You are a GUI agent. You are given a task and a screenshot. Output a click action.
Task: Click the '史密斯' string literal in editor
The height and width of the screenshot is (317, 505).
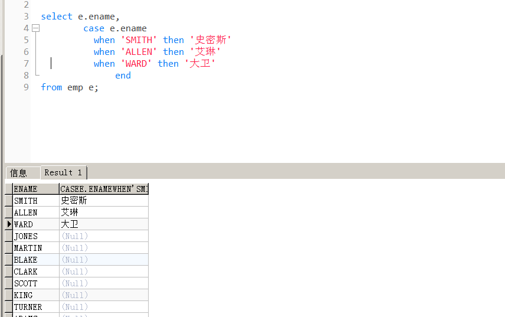click(x=211, y=40)
